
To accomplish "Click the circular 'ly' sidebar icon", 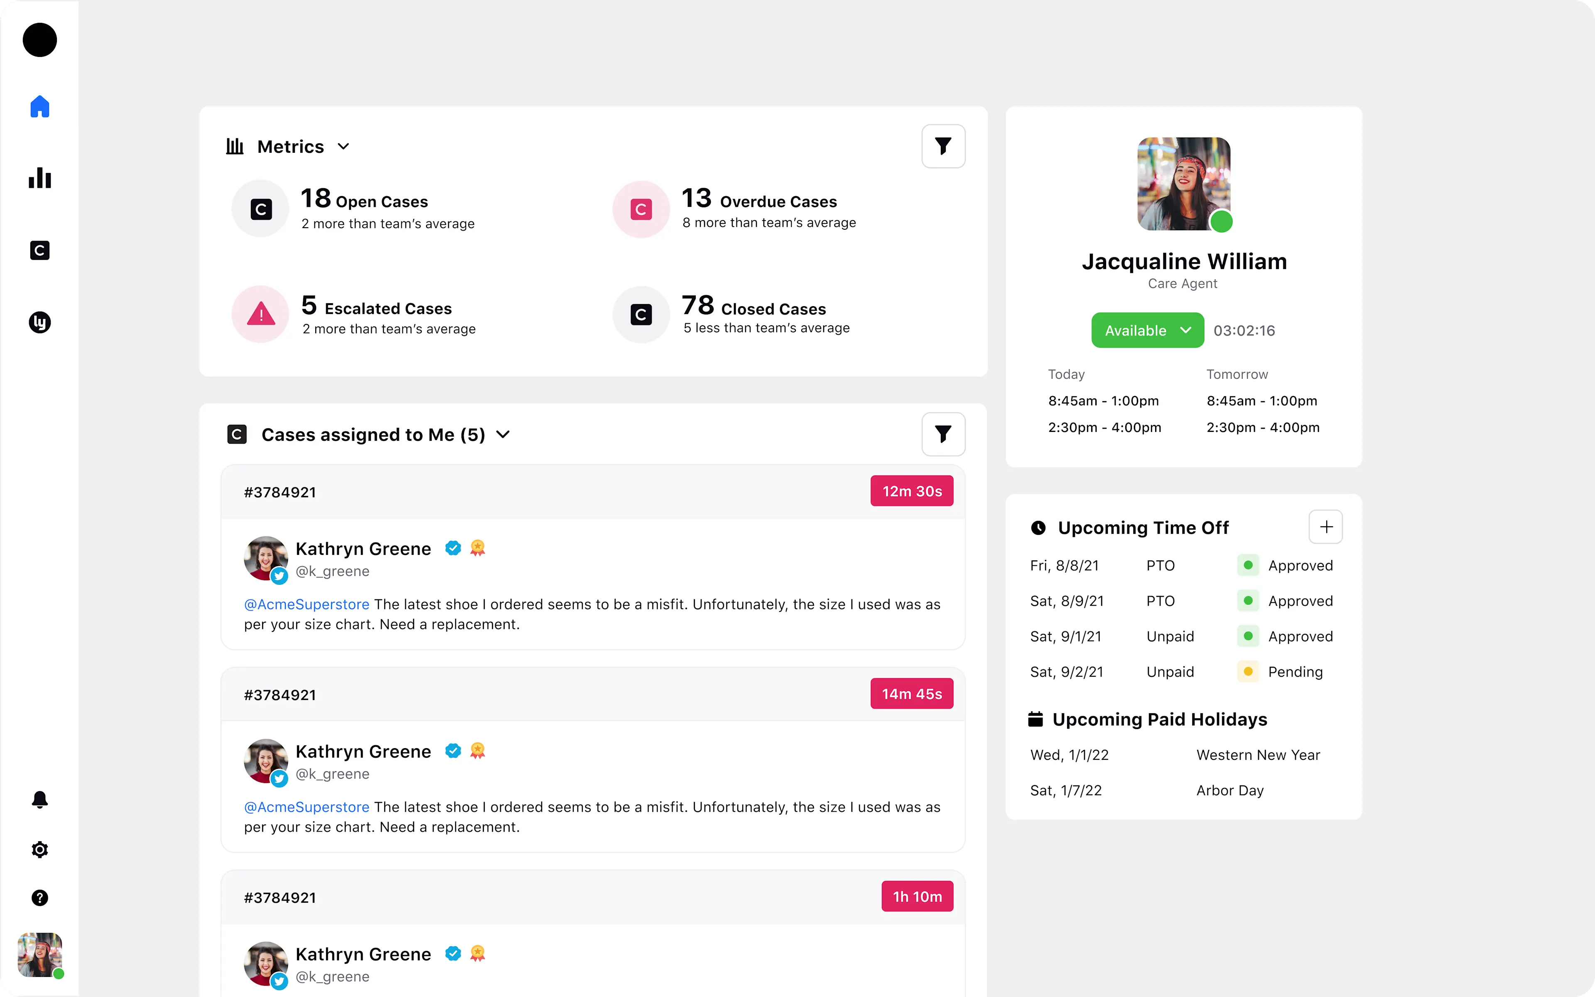I will 39,322.
